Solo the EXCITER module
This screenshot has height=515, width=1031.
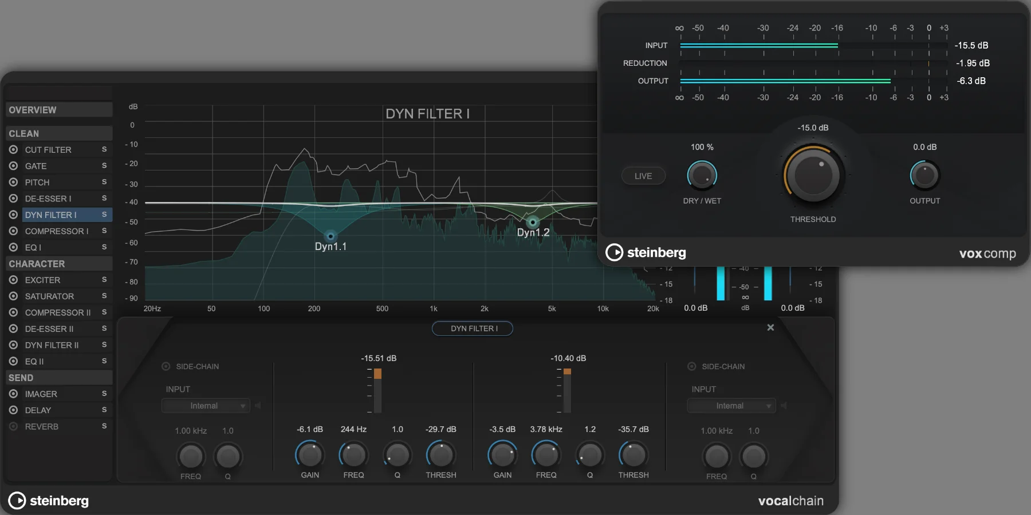point(104,280)
